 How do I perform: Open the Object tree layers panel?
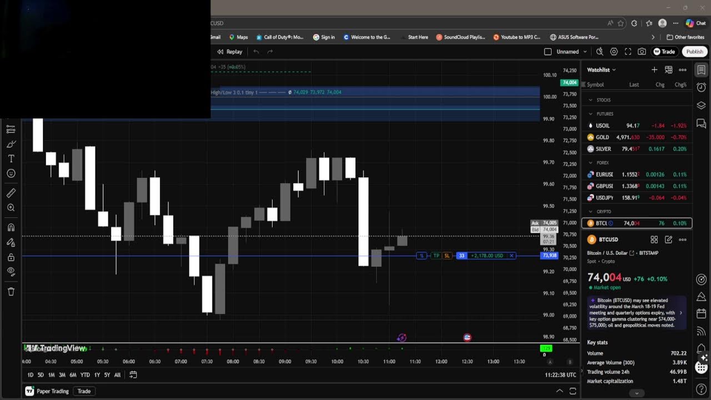702,106
